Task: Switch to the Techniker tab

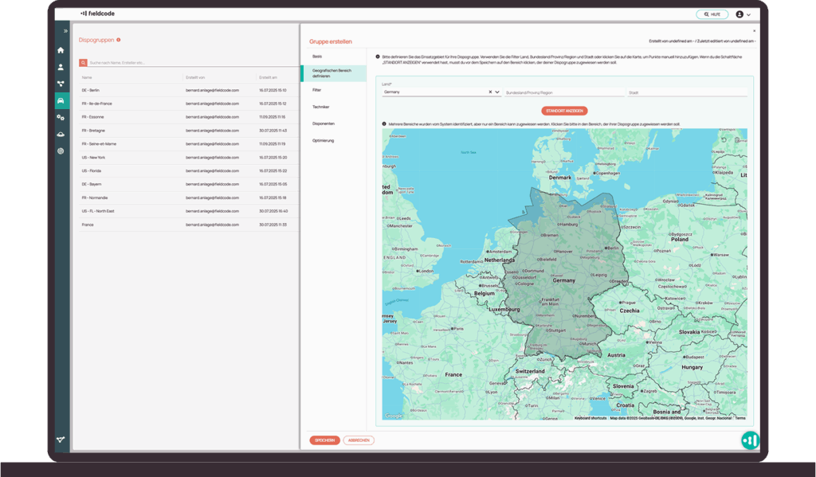Action: click(321, 107)
